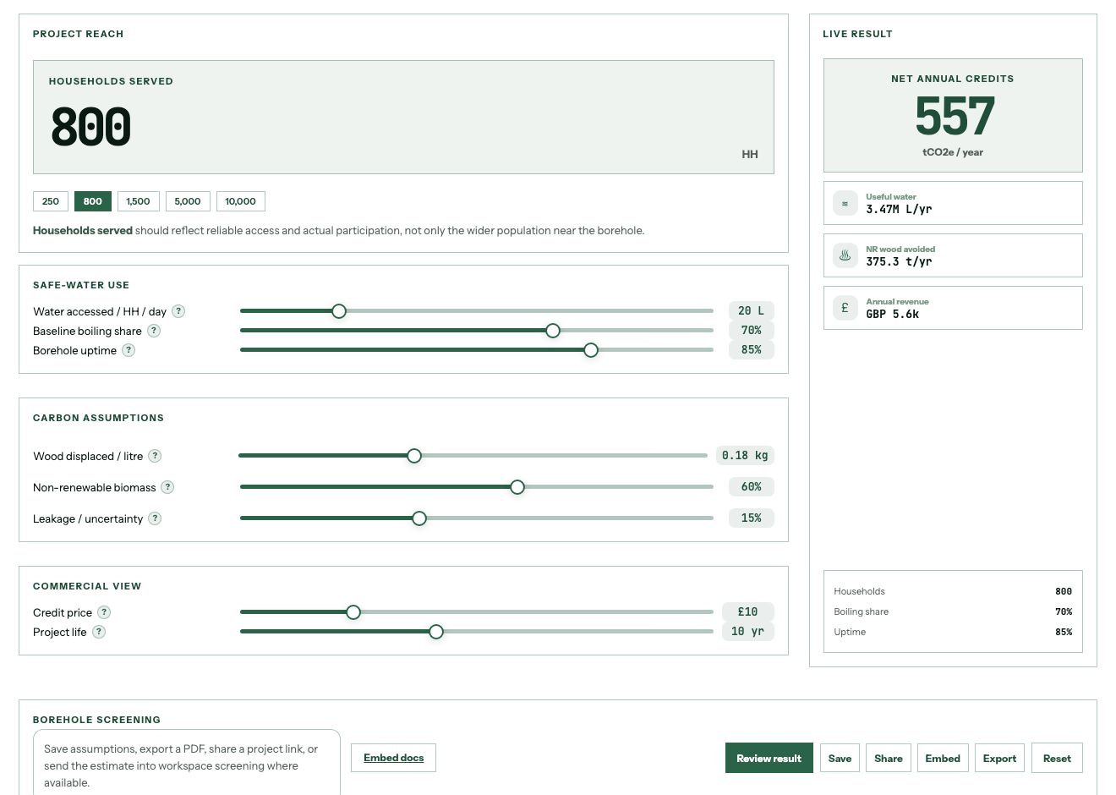Viewport: 1116px width, 795px height.
Task: Click the 3.47M L/yr useful water value
Action: click(899, 210)
